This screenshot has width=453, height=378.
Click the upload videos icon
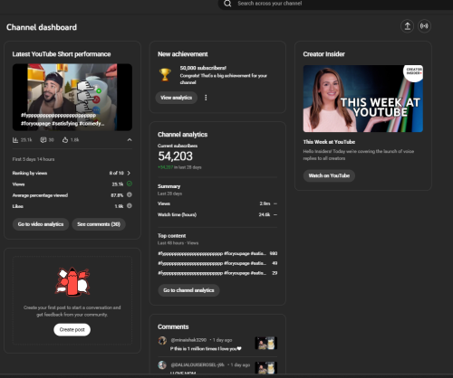tap(407, 26)
